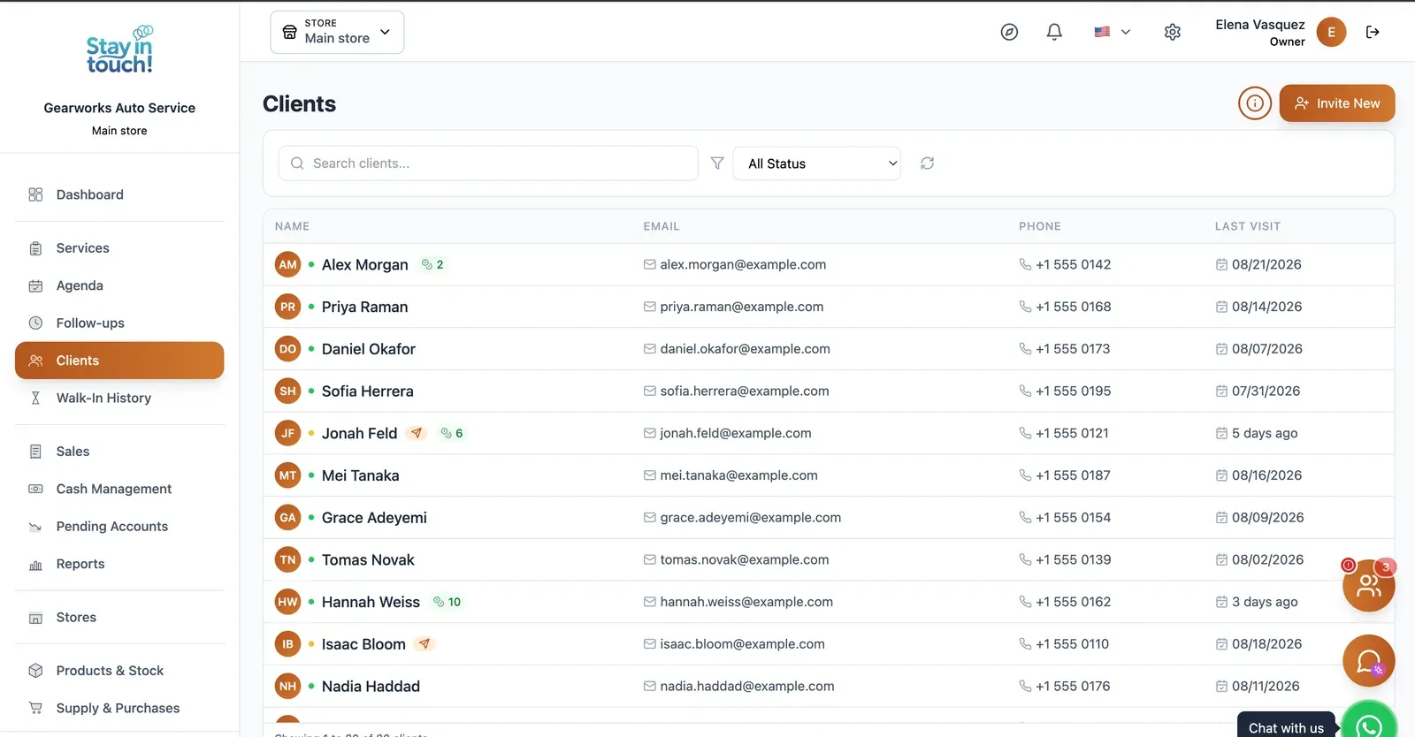Open Reports in the sidebar
The width and height of the screenshot is (1415, 737).
tap(119, 564)
